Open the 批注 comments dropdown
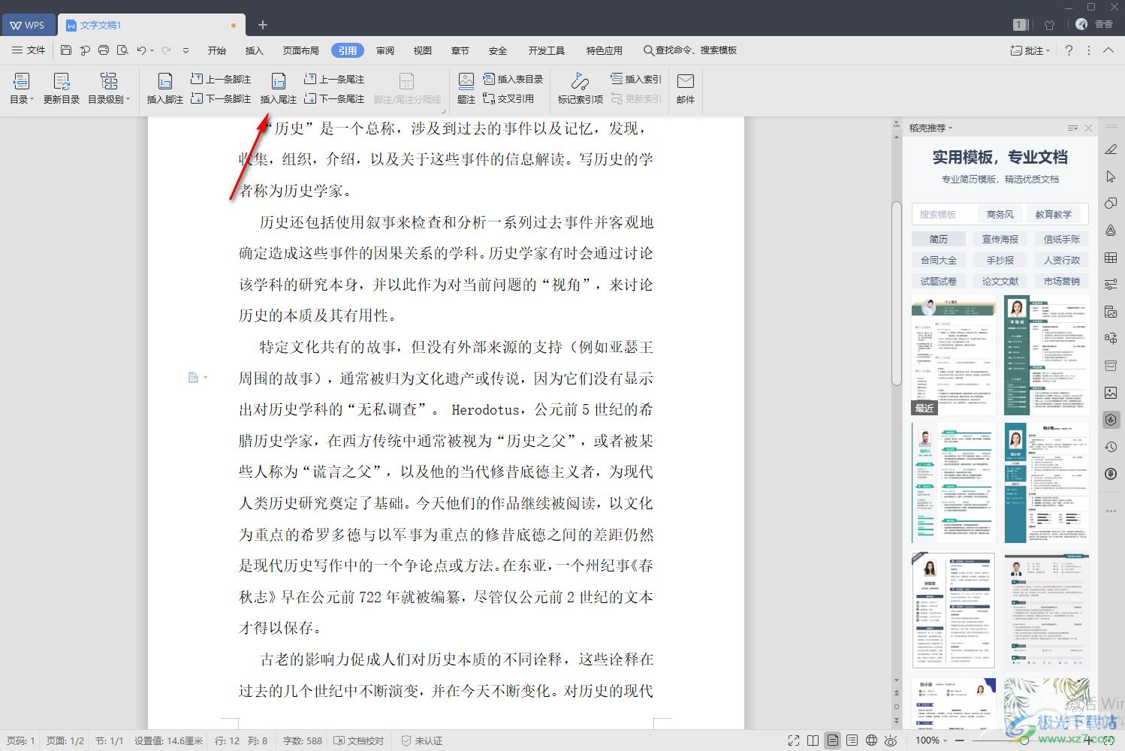The width and height of the screenshot is (1125, 751). (1030, 50)
